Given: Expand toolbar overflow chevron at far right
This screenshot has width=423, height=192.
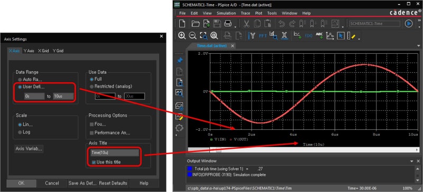Looking at the screenshot, I should pos(419,20).
